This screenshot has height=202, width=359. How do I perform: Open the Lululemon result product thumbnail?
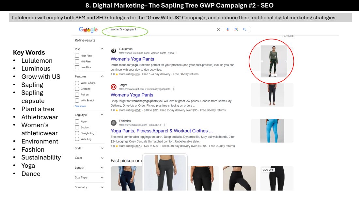pos(273,61)
